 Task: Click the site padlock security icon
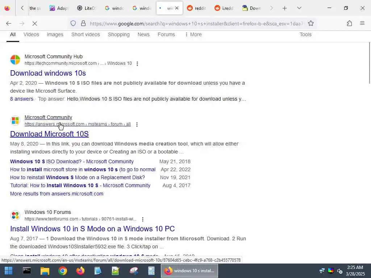pyautogui.click(x=83, y=24)
